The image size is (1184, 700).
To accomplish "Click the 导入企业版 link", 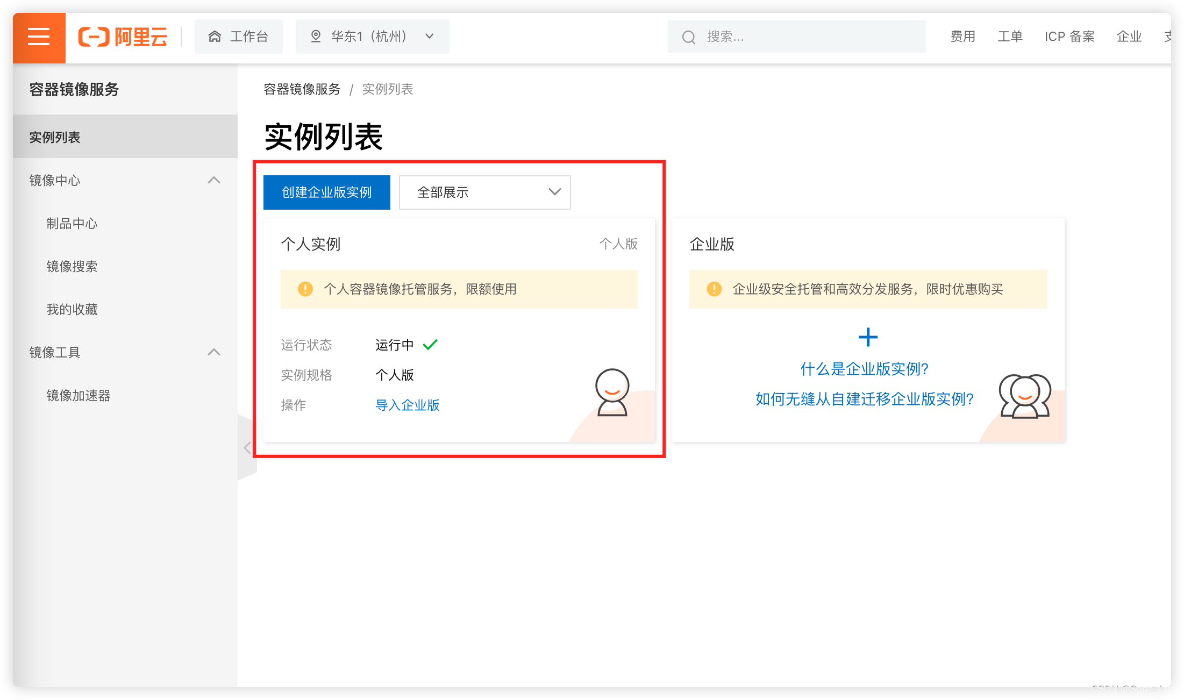I will point(407,405).
